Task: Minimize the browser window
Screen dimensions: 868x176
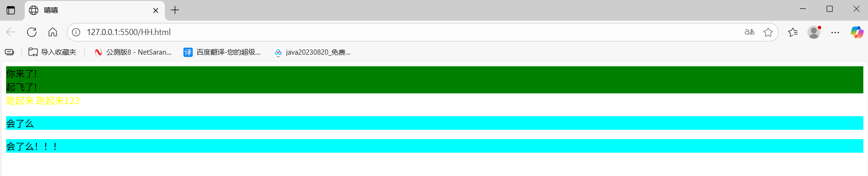Action: click(x=803, y=9)
